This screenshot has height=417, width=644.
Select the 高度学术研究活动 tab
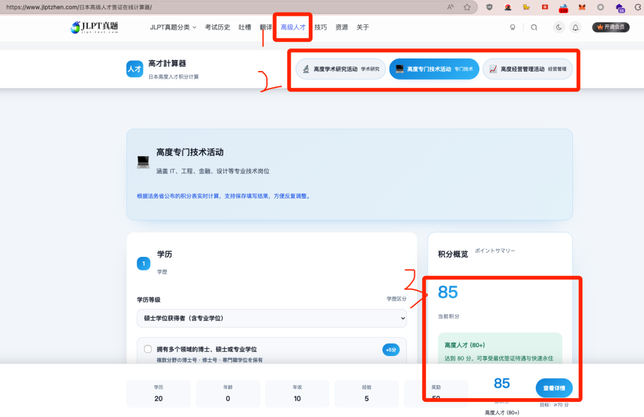pyautogui.click(x=340, y=69)
